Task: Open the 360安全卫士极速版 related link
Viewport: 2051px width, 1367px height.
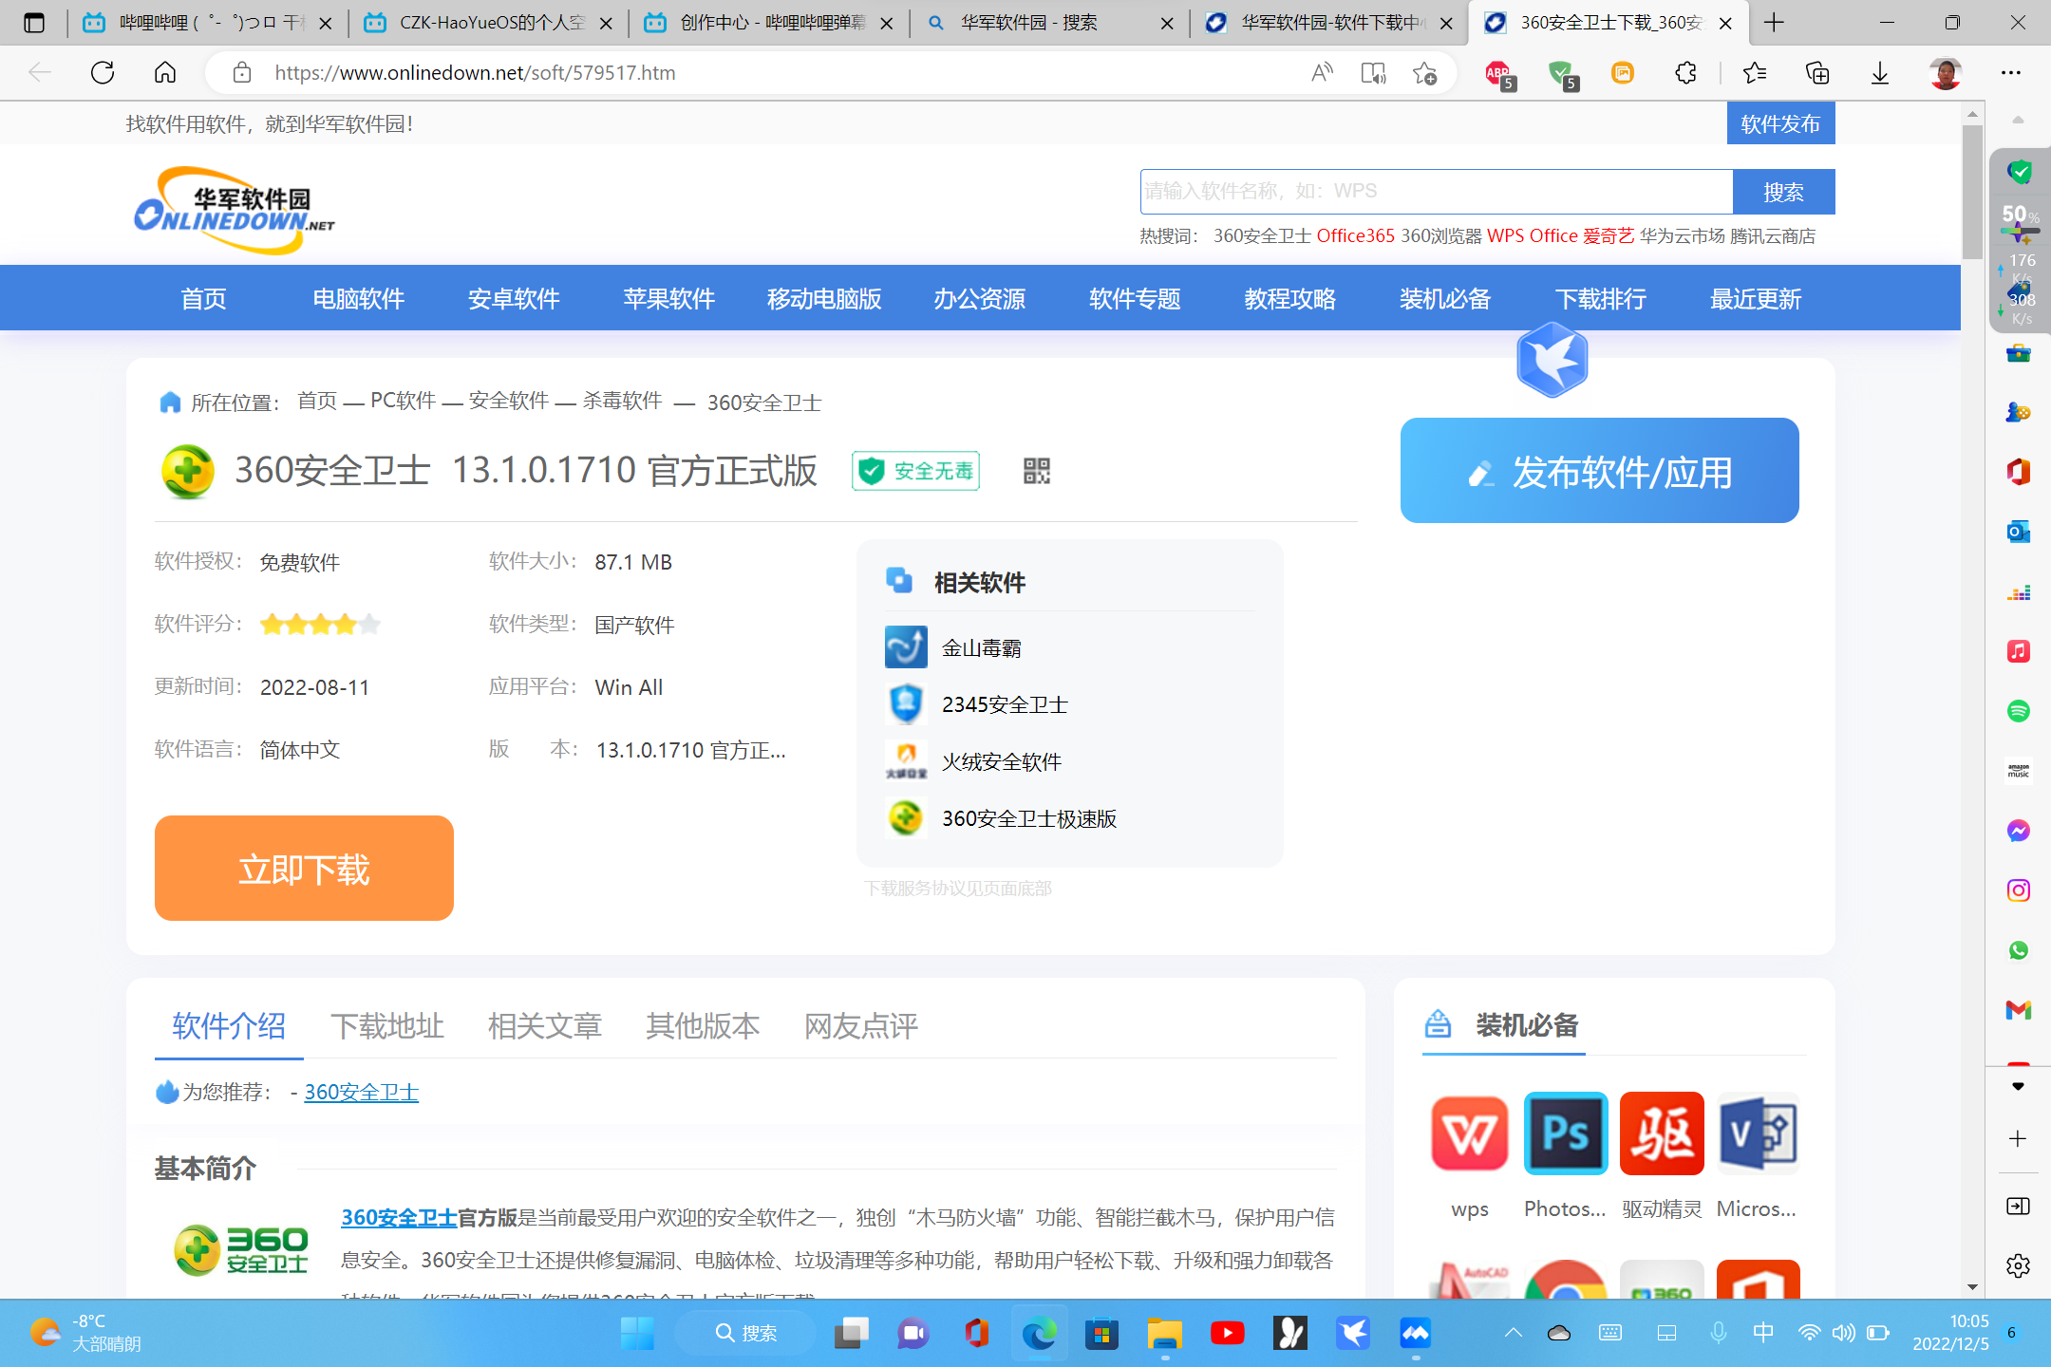Action: coord(1029,818)
